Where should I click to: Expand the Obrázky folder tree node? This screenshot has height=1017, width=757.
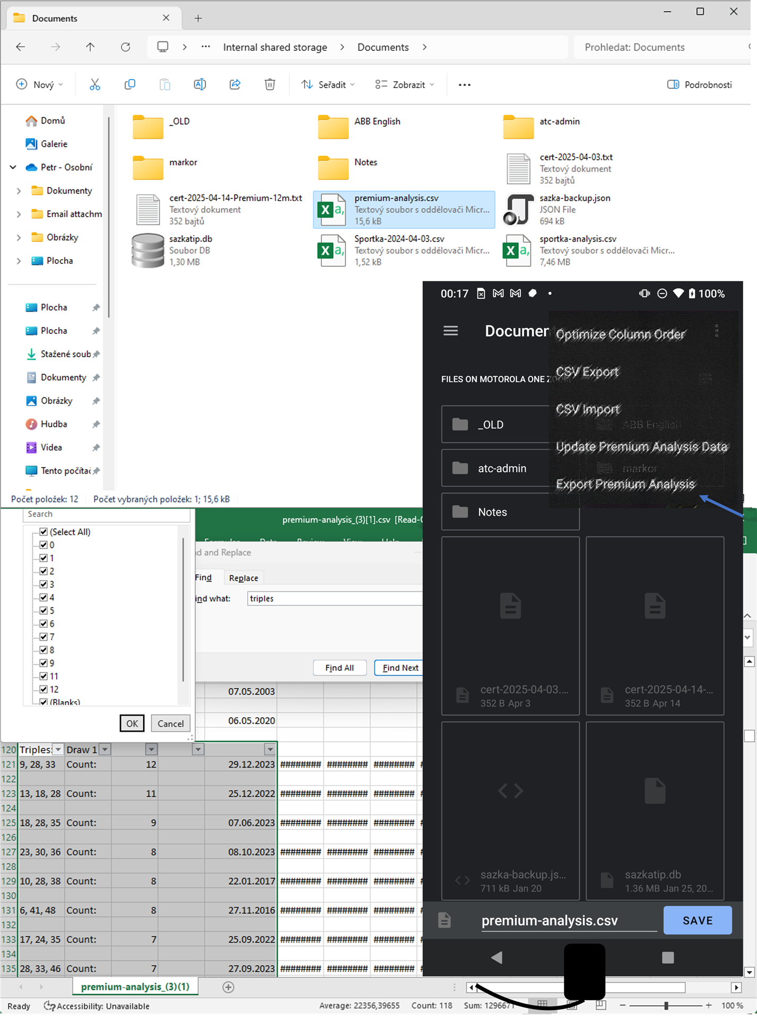pyautogui.click(x=19, y=237)
